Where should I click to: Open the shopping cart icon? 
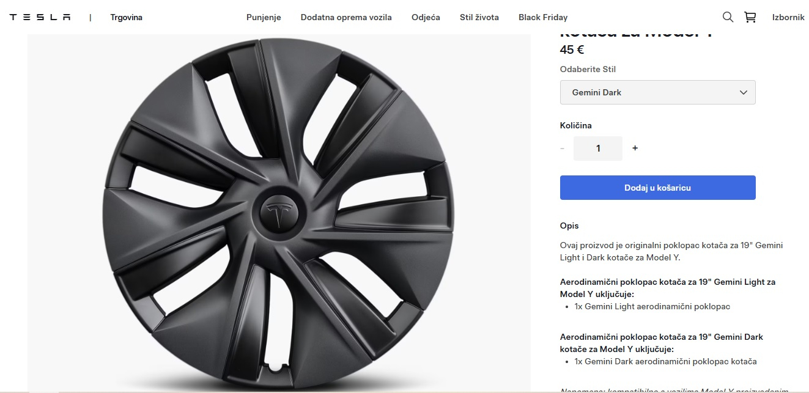tap(750, 17)
